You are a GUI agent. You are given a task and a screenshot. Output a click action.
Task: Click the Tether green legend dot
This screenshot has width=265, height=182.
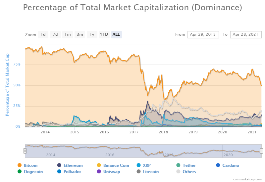click(178, 165)
